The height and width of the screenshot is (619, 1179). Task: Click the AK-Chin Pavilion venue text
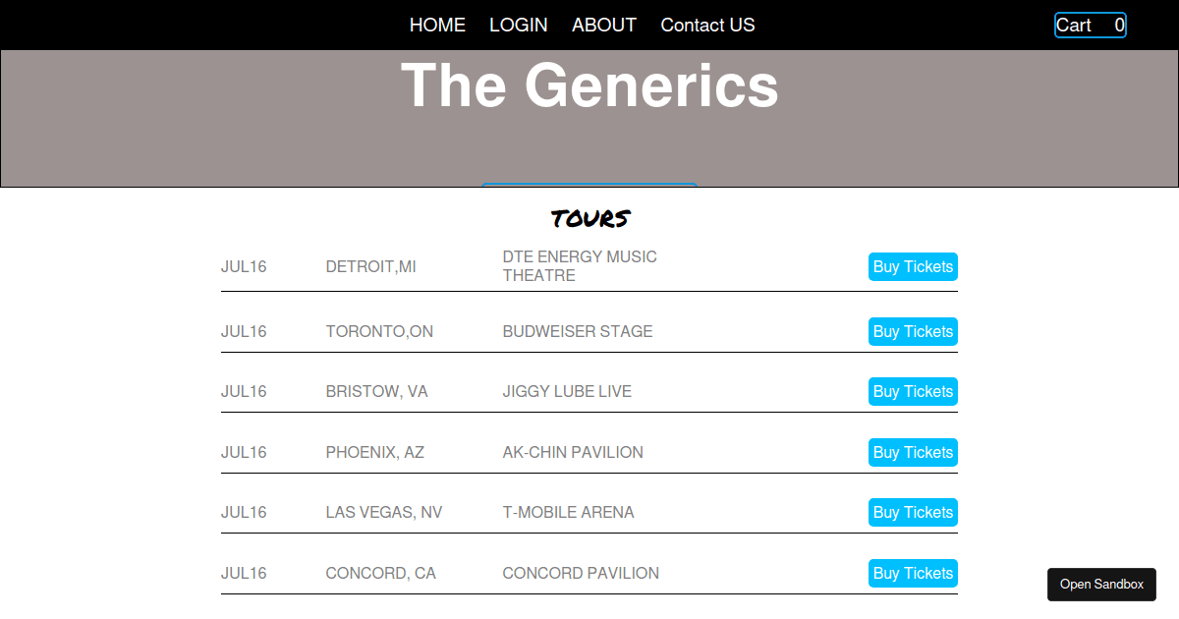573,452
